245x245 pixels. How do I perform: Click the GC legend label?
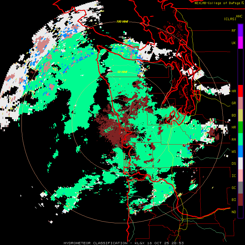[x=234, y=188]
